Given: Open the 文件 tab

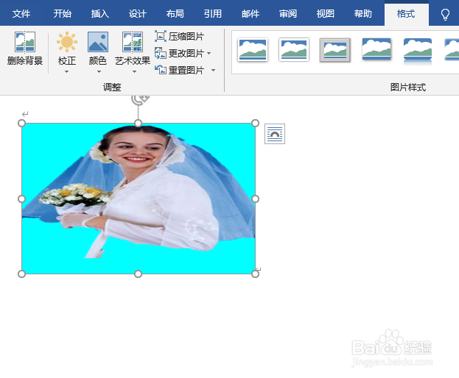Looking at the screenshot, I should coord(21,14).
